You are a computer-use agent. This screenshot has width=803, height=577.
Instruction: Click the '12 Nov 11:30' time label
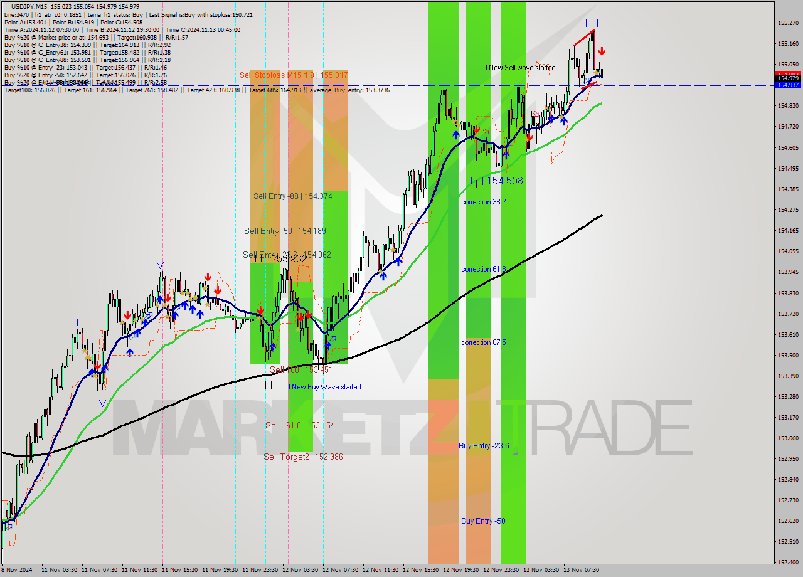click(381, 570)
